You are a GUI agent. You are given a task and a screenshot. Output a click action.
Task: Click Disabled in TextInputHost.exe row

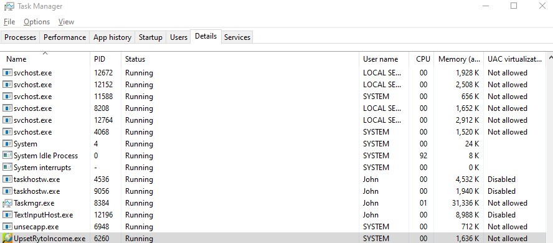coord(501,215)
